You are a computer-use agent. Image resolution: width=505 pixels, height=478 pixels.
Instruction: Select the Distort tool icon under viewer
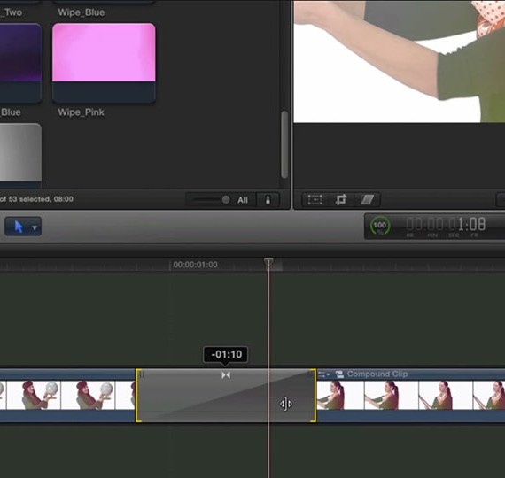(x=367, y=199)
